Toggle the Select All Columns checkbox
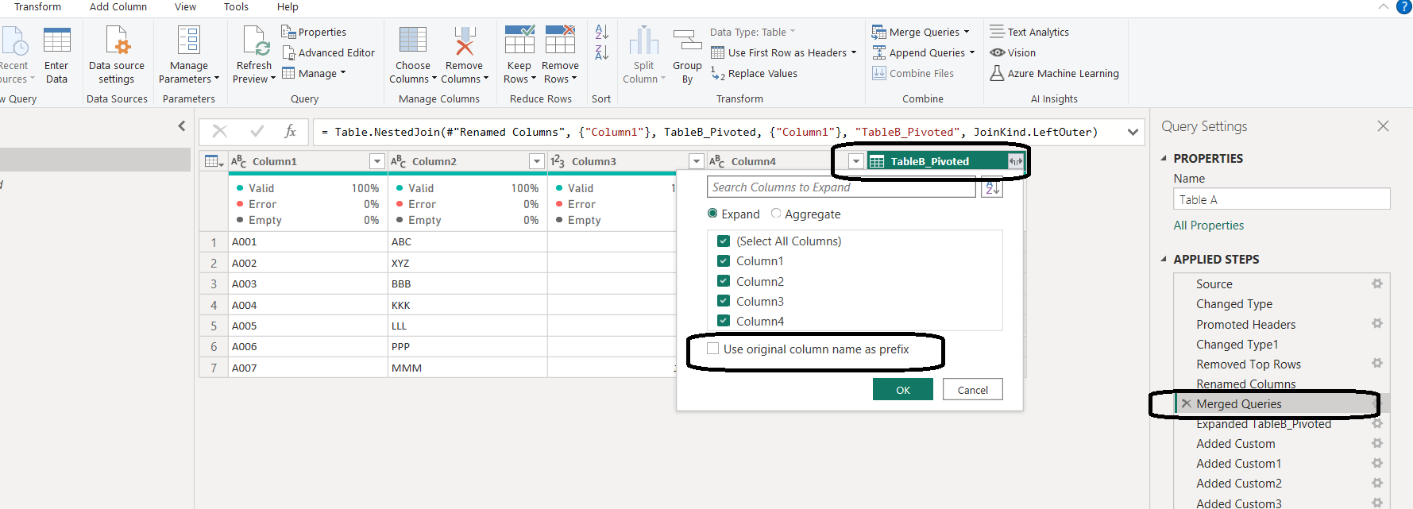The image size is (1413, 509). 723,241
